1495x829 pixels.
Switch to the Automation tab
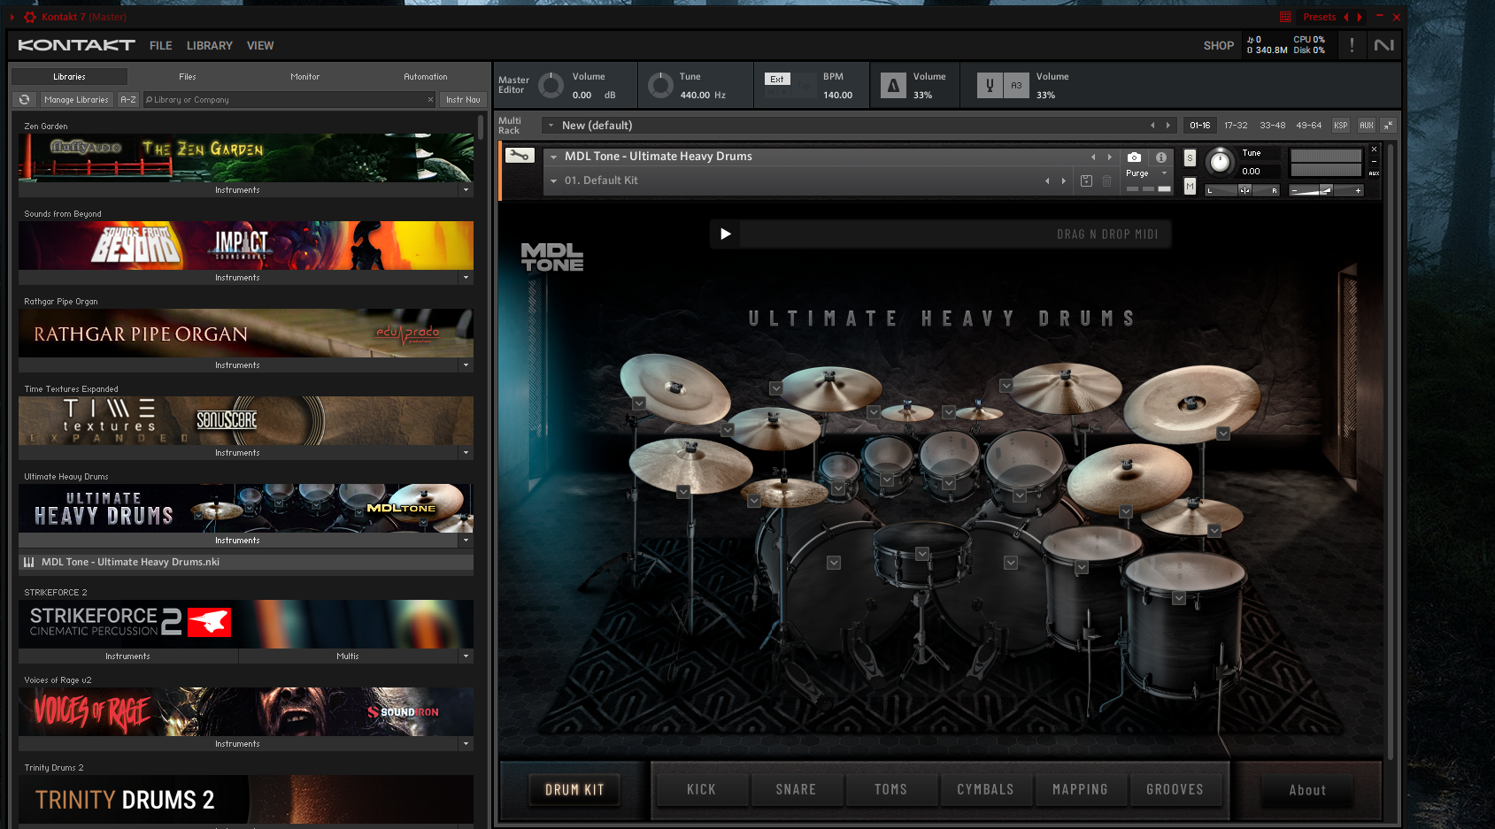(426, 77)
